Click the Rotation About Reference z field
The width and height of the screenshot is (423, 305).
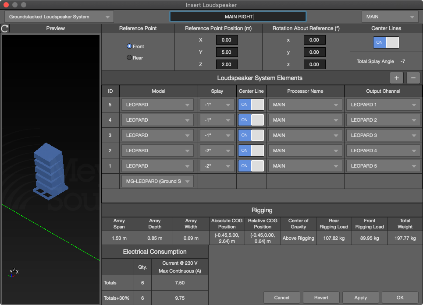(314, 64)
